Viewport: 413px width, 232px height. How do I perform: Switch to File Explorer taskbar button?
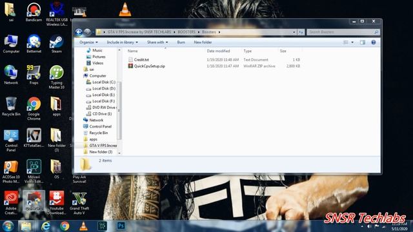[x=26, y=226]
